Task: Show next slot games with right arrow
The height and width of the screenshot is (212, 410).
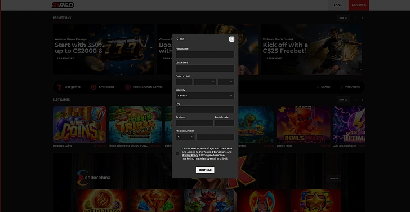Action: point(362,100)
